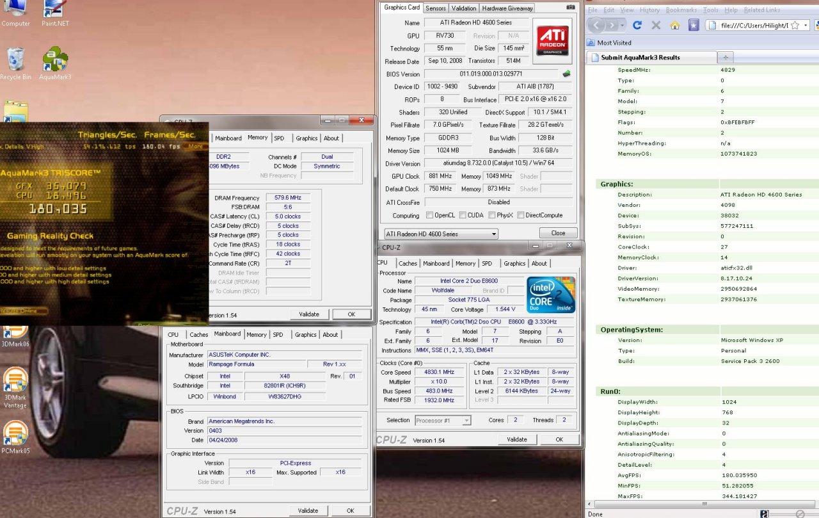Click the page icon in the address bar
The image size is (819, 518).
pyautogui.click(x=713, y=25)
